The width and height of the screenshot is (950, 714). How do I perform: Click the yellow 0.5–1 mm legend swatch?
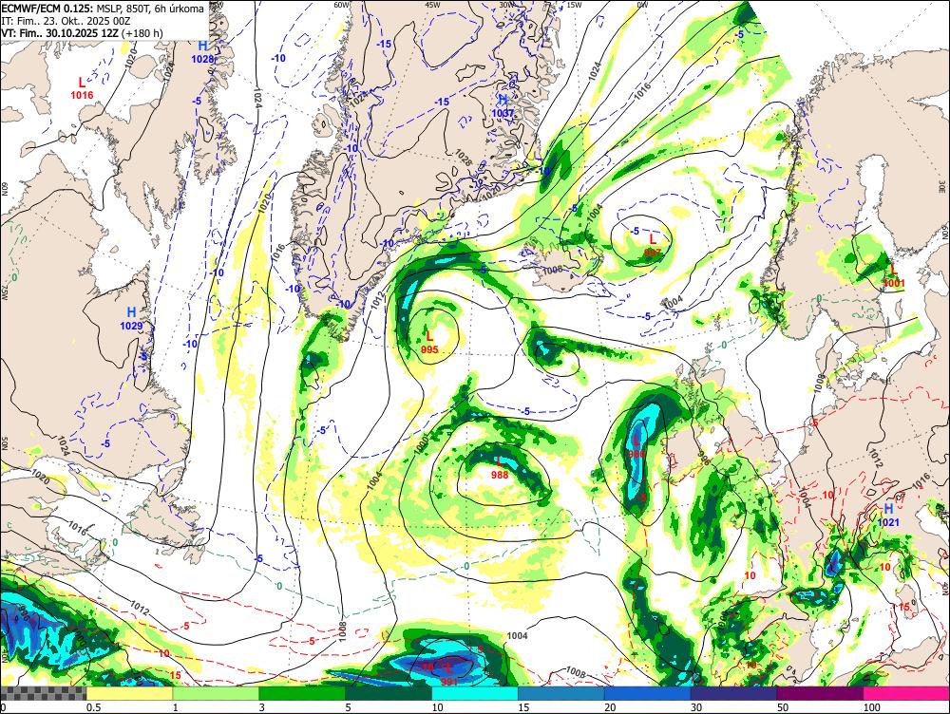(129, 693)
